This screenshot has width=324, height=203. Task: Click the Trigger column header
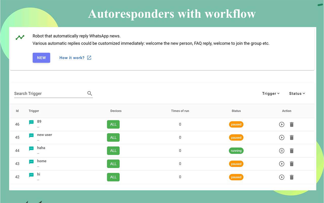[x=34, y=111]
